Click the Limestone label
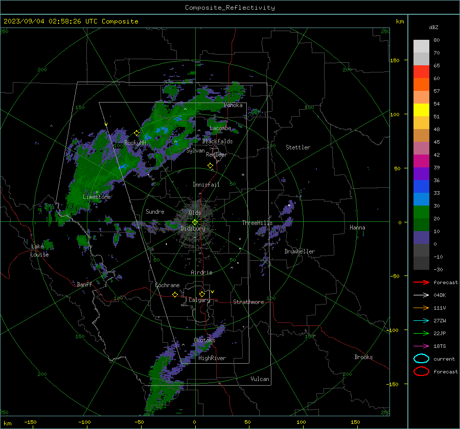The height and width of the screenshot is (429, 460). (x=97, y=197)
